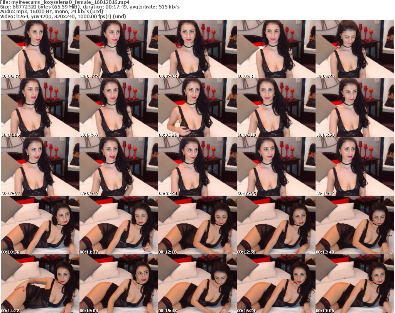
Task: Pick the thumbnail labeled 00:02:04
Action: point(197,49)
